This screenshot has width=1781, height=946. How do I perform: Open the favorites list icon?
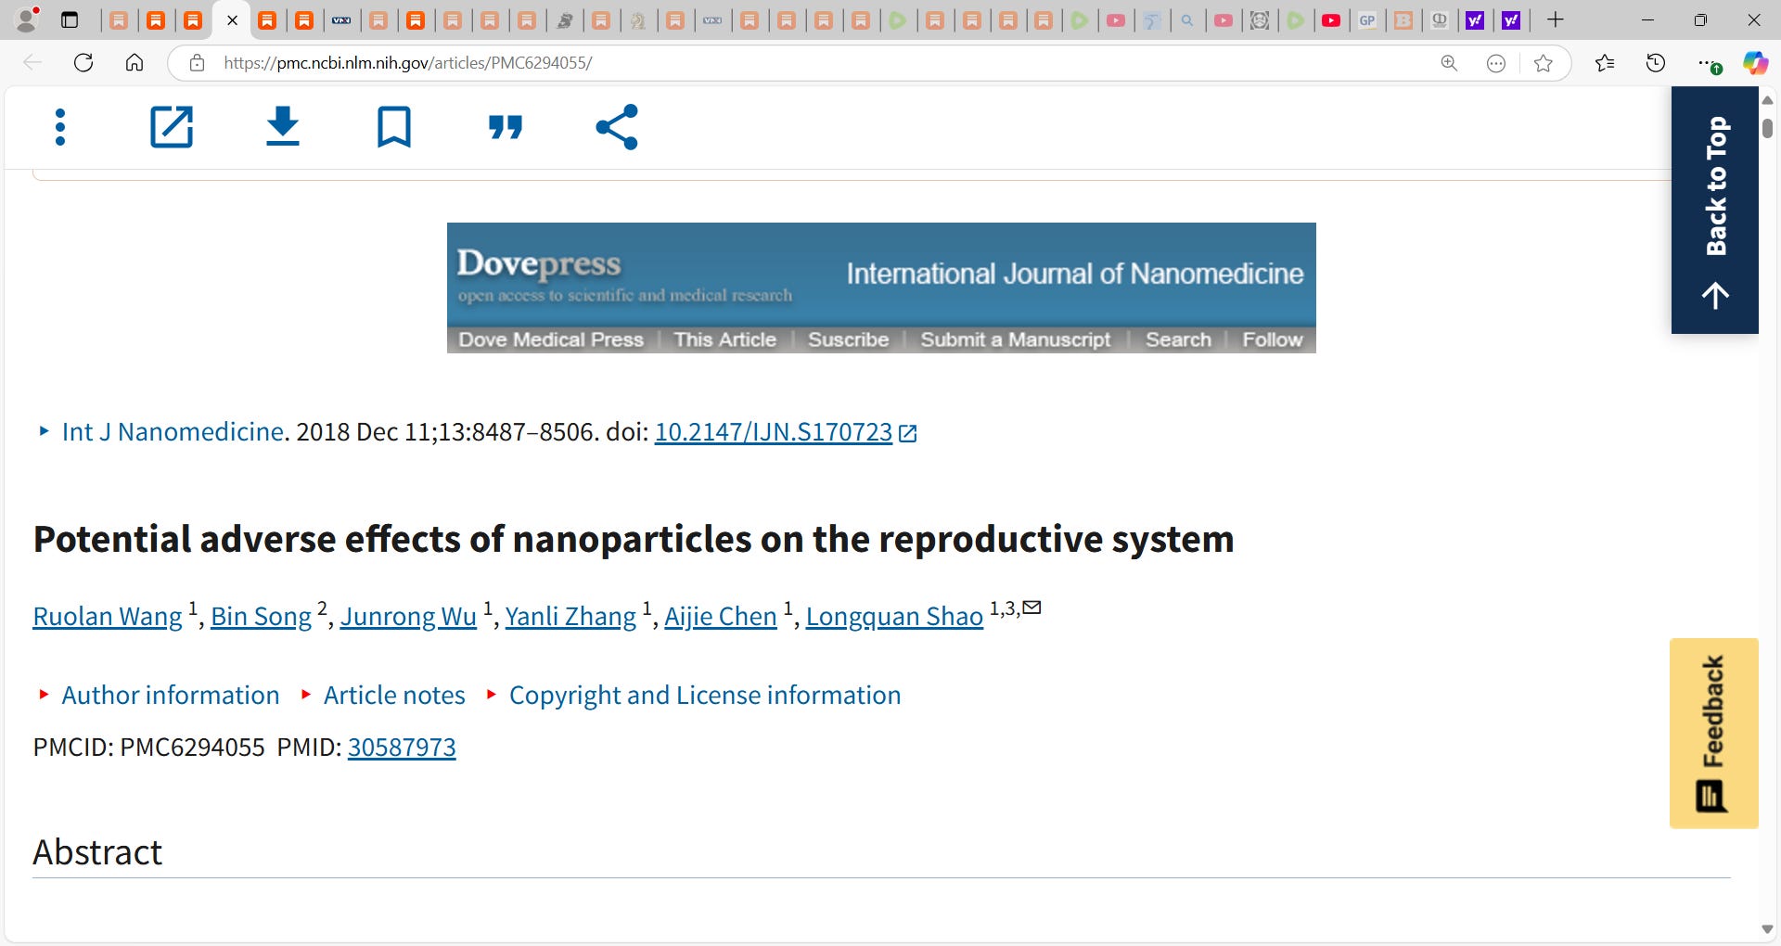click(x=1605, y=63)
